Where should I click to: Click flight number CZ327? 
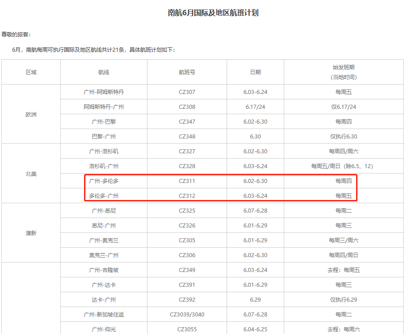[x=187, y=151]
